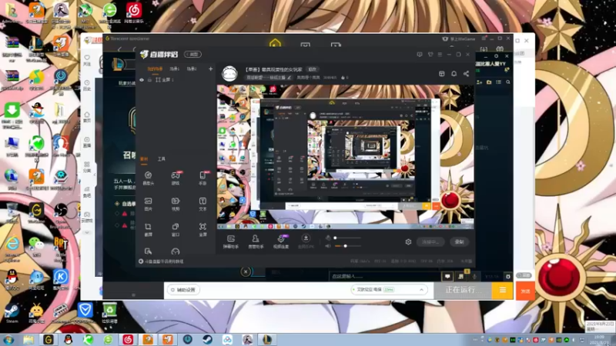The width and height of the screenshot is (616, 346).
Task: Open the 弹幕助手 tool
Action: (231, 241)
